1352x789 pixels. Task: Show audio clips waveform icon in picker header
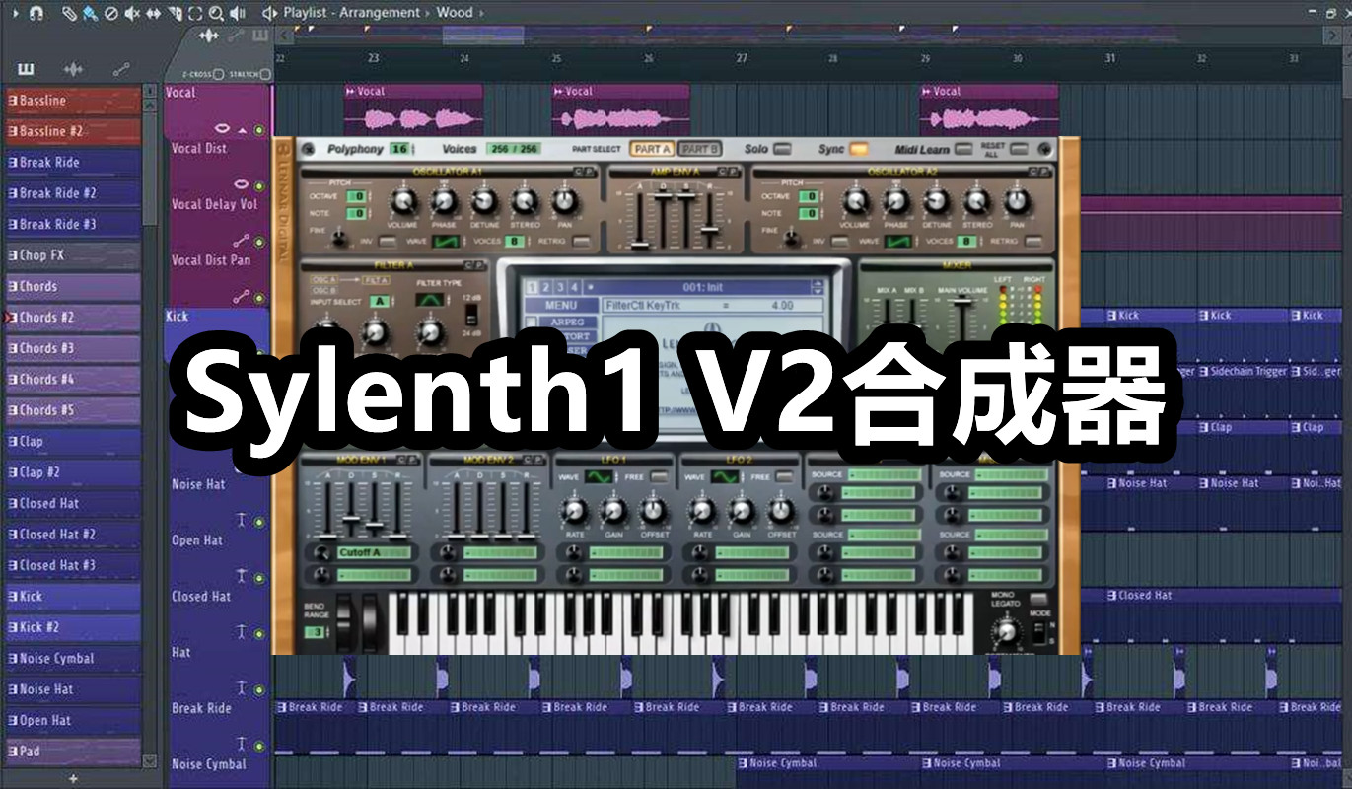point(73,69)
